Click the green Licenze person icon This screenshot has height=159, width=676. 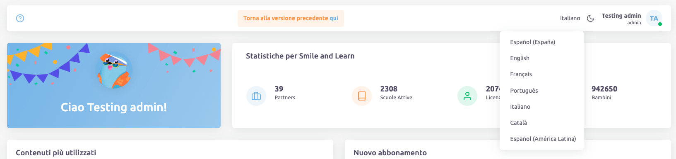point(467,96)
